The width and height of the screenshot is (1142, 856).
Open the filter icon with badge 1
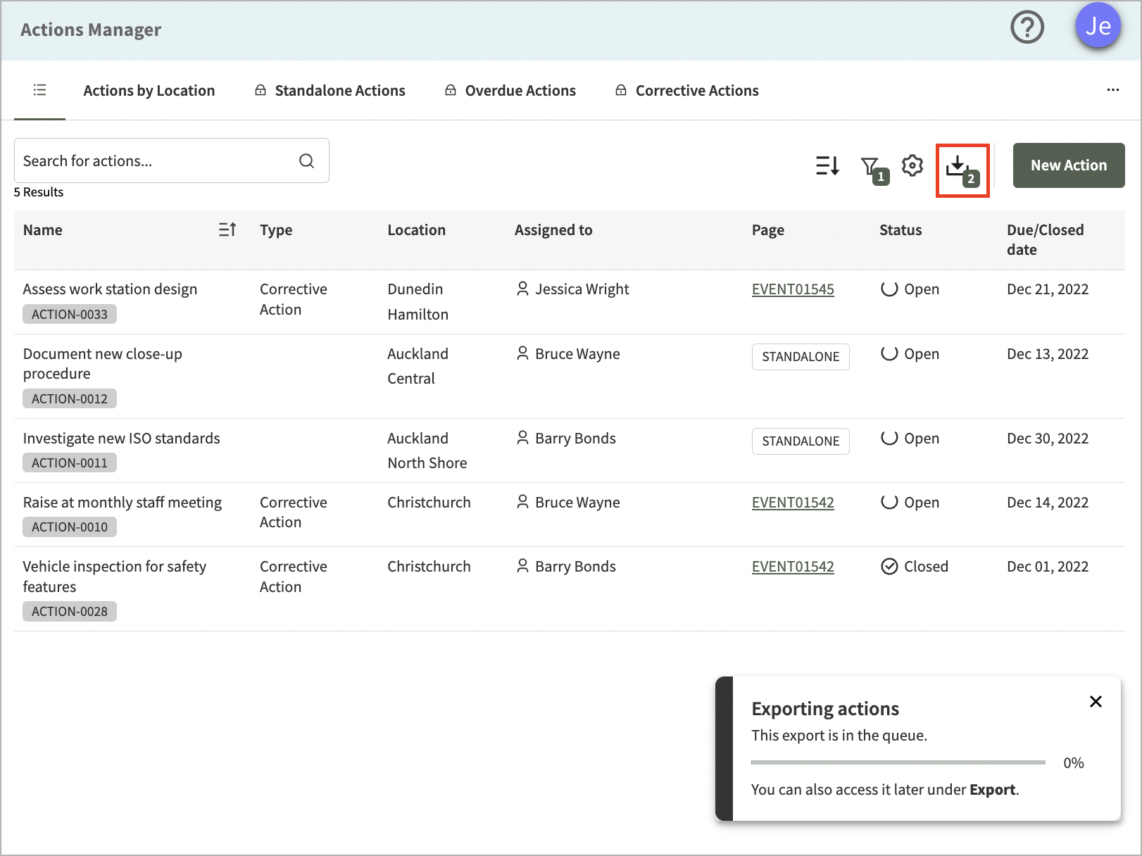[874, 170]
